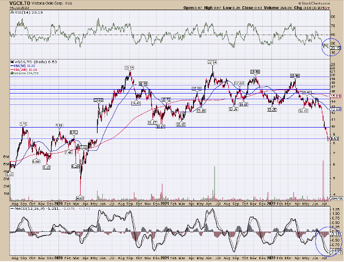Click the 12.58 MA(50) axis tag
344x262 pixels.
335,109
